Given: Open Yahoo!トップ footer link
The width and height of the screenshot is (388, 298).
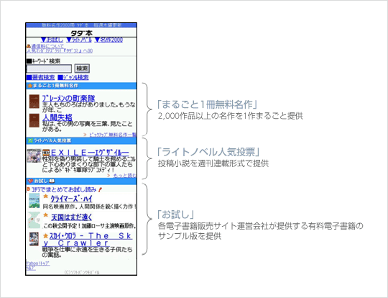Looking at the screenshot, I should (38, 263).
